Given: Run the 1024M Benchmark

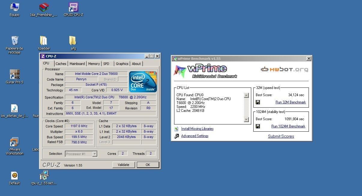Looking at the screenshot, I should [x=288, y=126].
